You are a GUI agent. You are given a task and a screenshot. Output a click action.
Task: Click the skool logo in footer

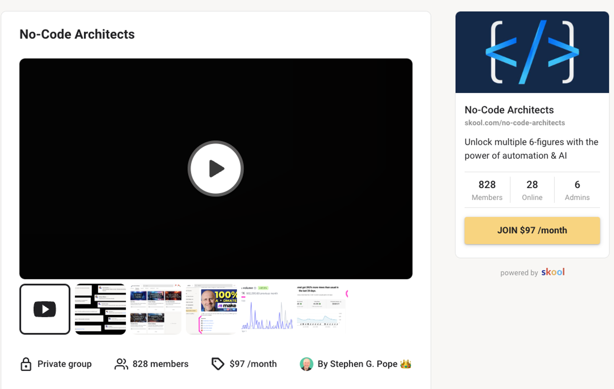[553, 272]
